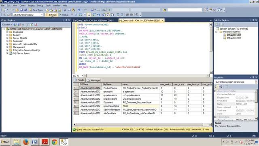Click Refresh icon in Object Explorer toolbar
The height and width of the screenshot is (146, 259).
32,25
